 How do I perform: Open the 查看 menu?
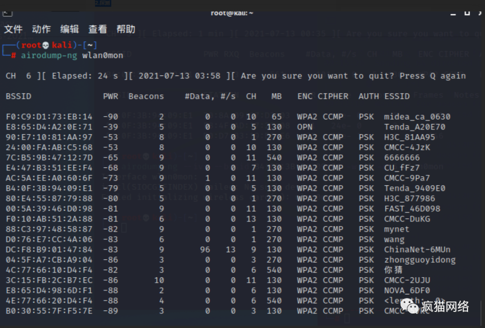point(97,29)
